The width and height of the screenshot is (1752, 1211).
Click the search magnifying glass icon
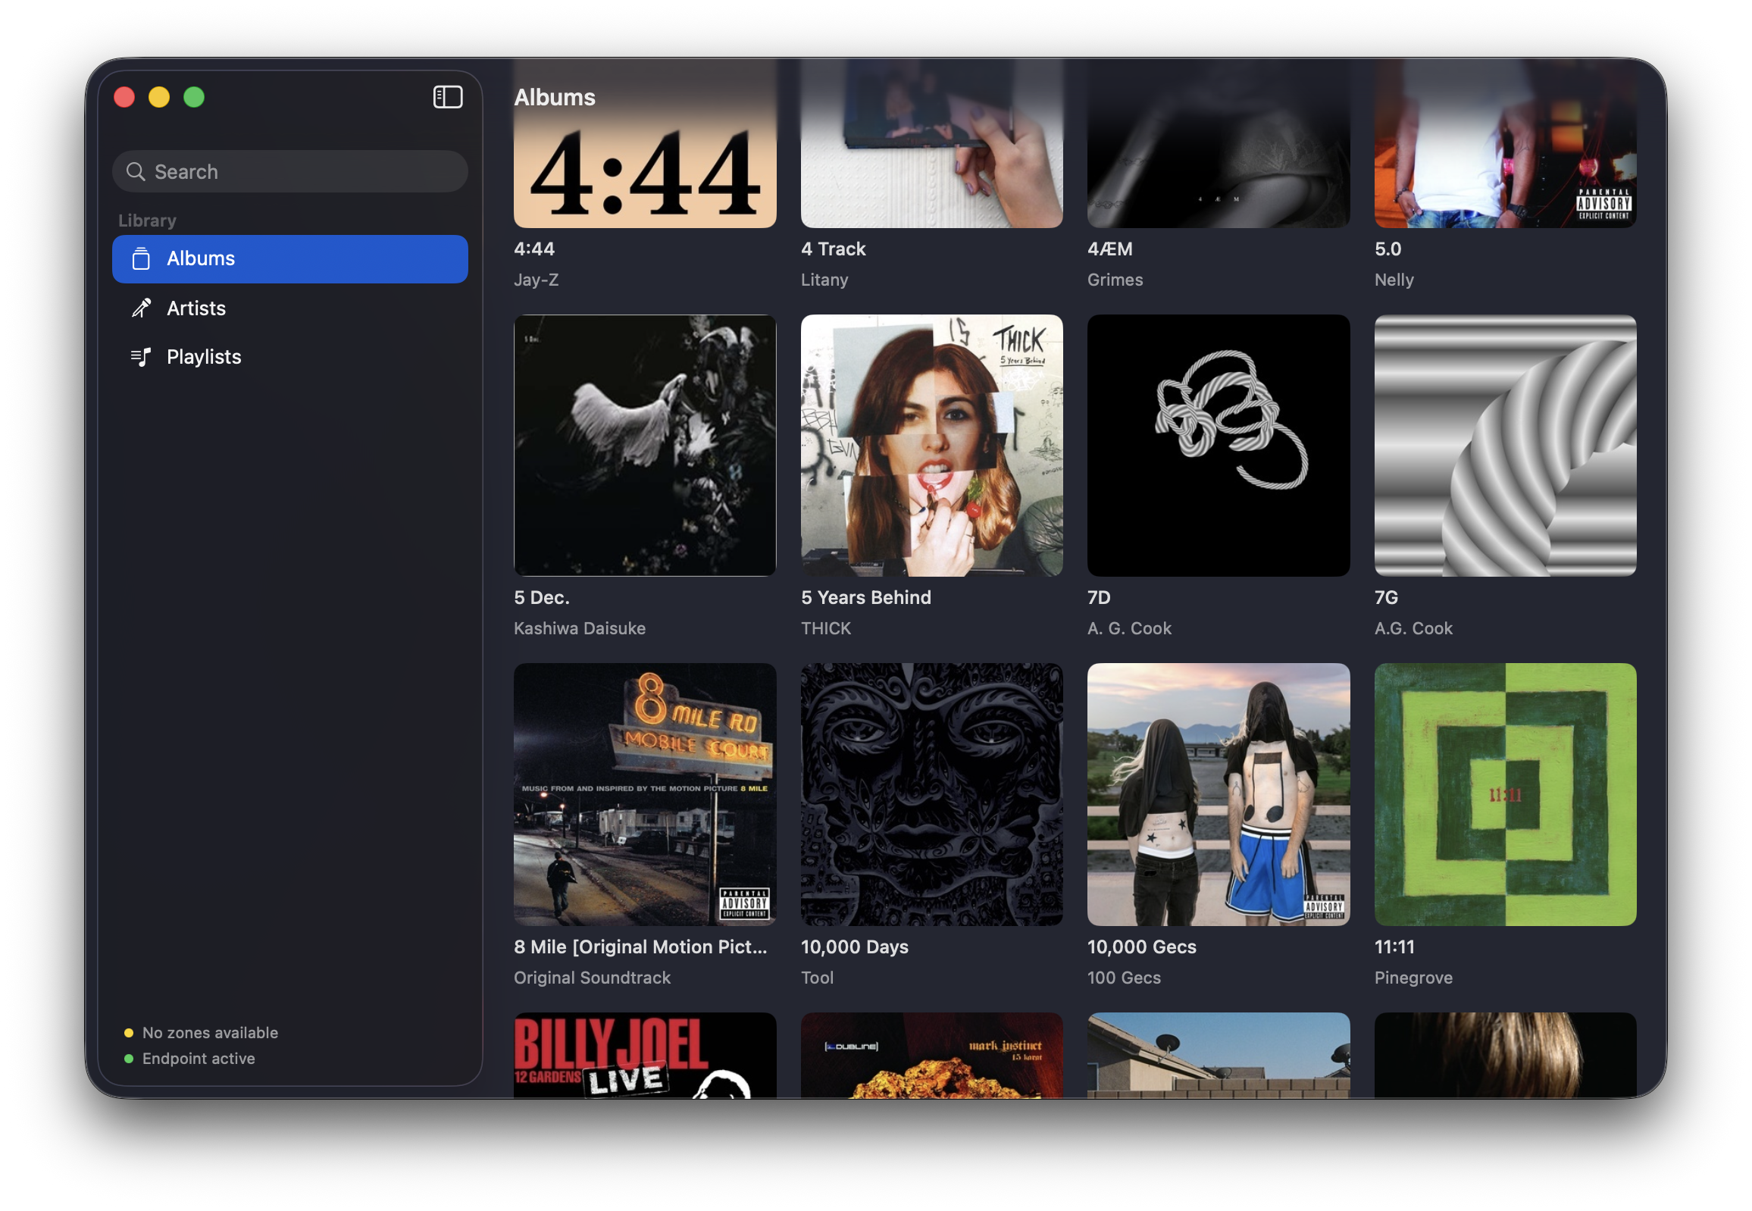(x=136, y=171)
